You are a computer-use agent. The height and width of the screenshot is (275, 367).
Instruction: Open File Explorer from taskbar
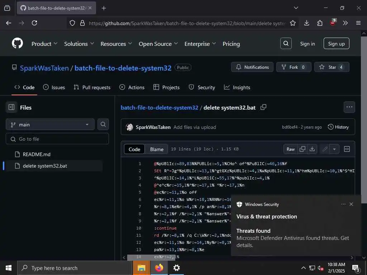(141, 268)
